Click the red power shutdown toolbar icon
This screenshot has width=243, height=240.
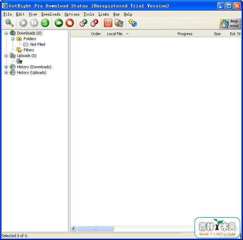point(108,23)
